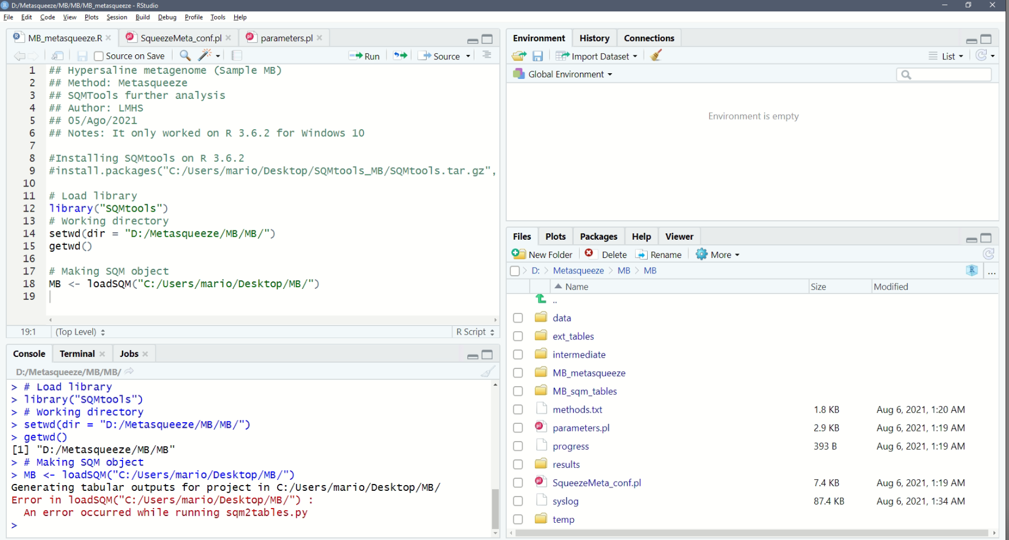Click the Find/Replace magnifying glass icon

click(x=184, y=55)
